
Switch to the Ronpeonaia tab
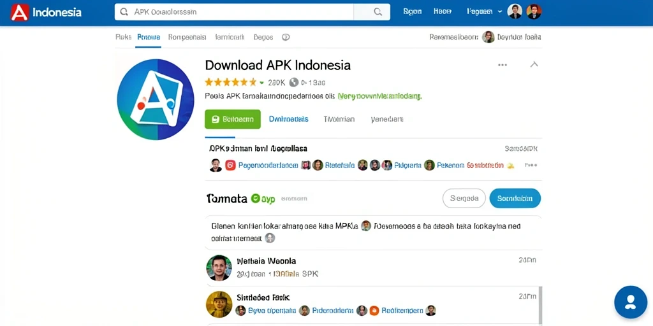tap(187, 37)
